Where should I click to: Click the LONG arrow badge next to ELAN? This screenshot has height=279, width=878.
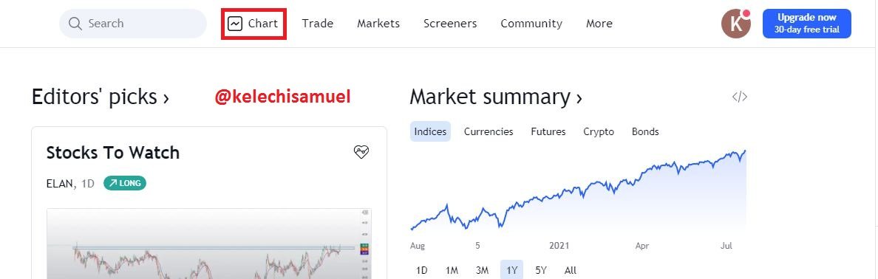pyautogui.click(x=125, y=183)
